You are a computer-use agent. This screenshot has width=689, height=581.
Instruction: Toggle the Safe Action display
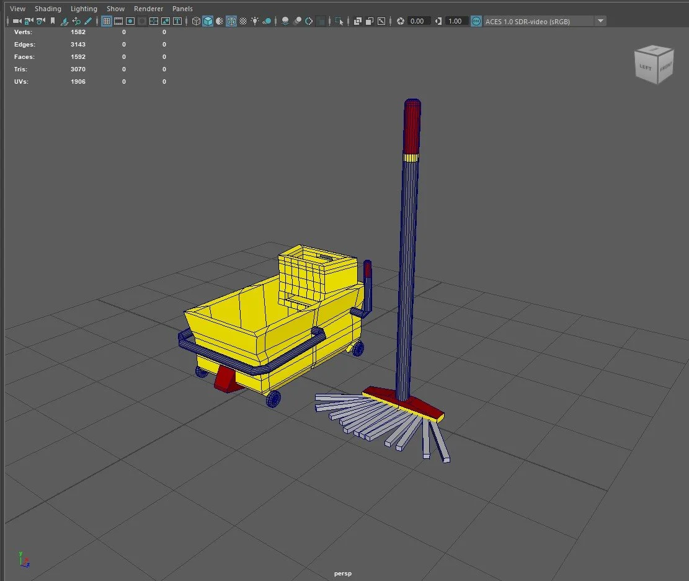pos(166,21)
